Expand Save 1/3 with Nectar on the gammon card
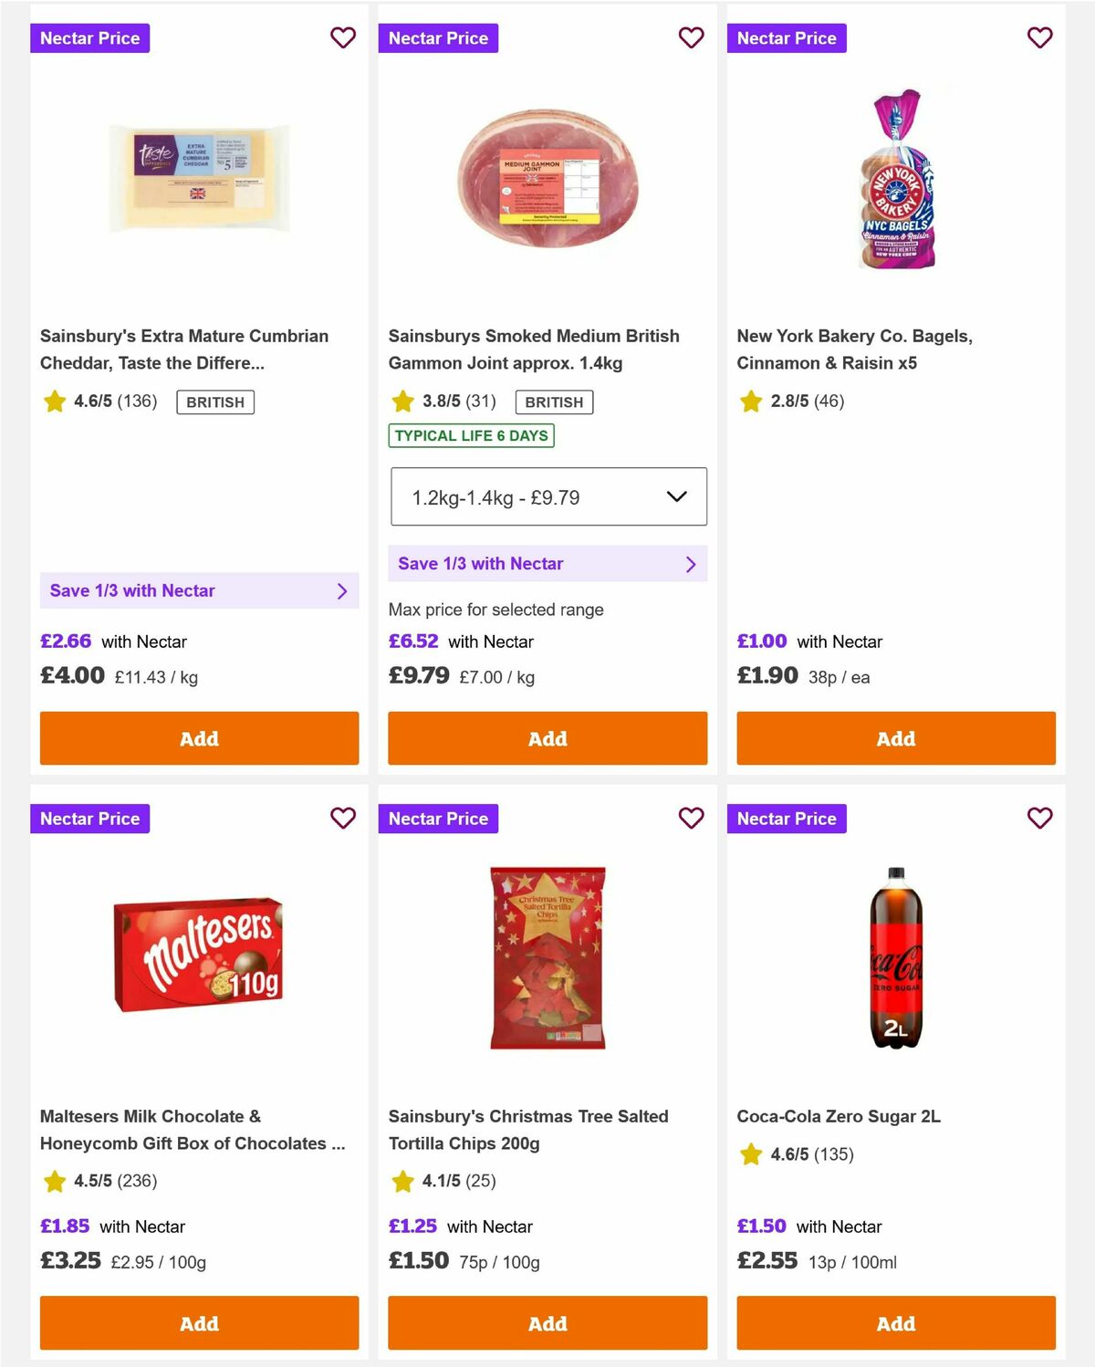1095x1367 pixels. (x=547, y=563)
